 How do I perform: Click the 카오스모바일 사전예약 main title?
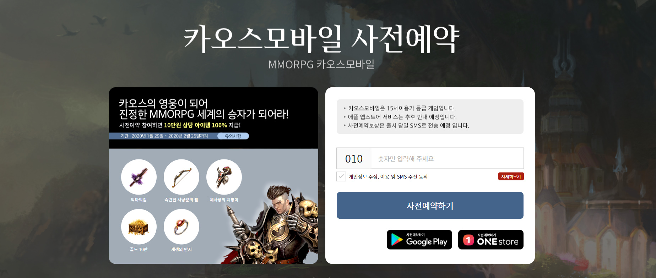(321, 39)
